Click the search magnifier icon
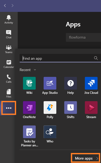Image resolution: width=101 pixels, height=163 pixels. pyautogui.click(x=96, y=58)
